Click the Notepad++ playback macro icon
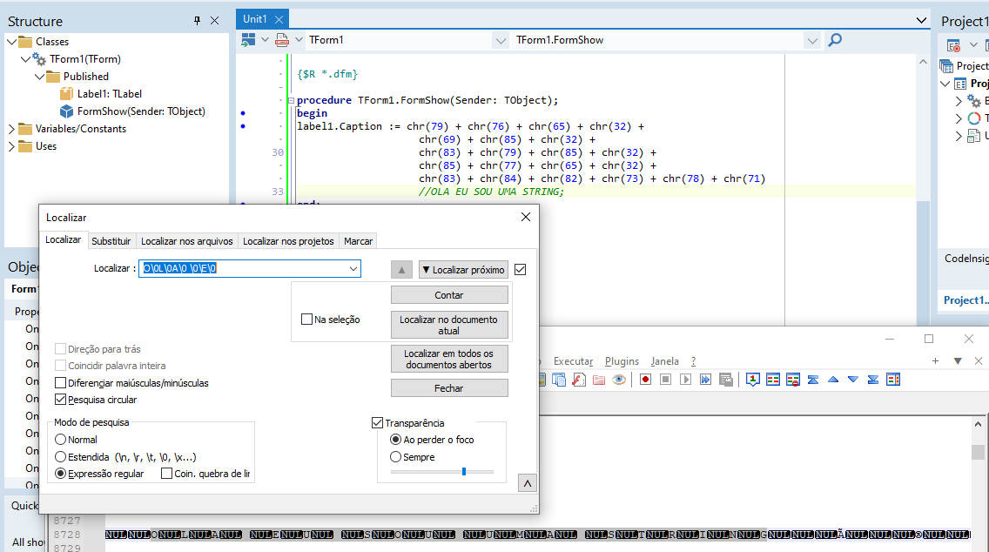 (x=686, y=379)
